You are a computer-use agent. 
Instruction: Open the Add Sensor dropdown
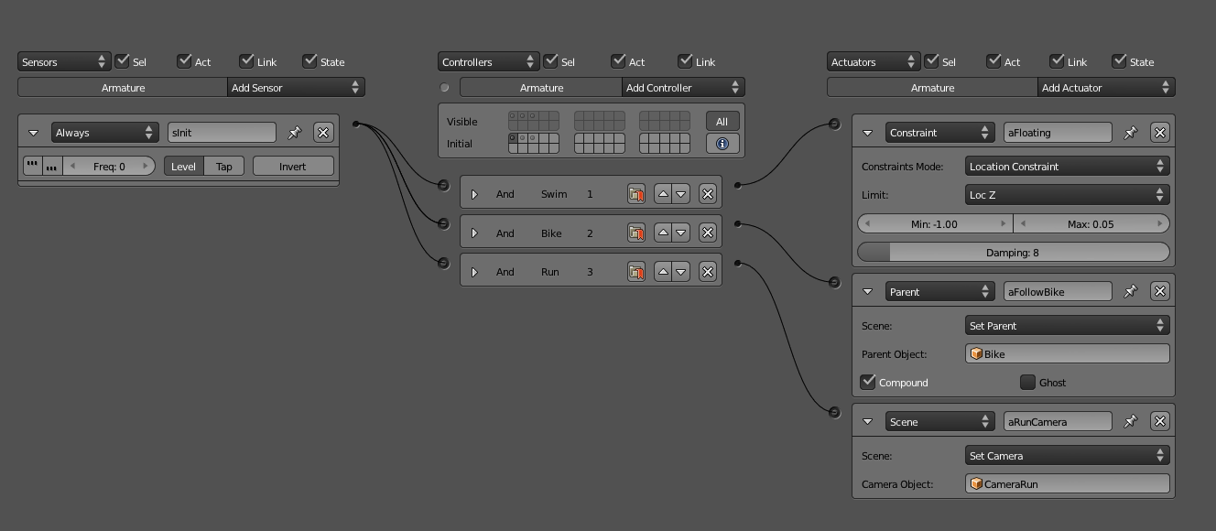295,88
